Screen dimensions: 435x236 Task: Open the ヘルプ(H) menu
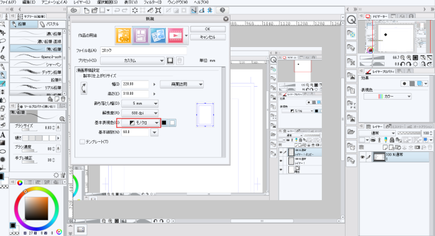pos(201,2)
